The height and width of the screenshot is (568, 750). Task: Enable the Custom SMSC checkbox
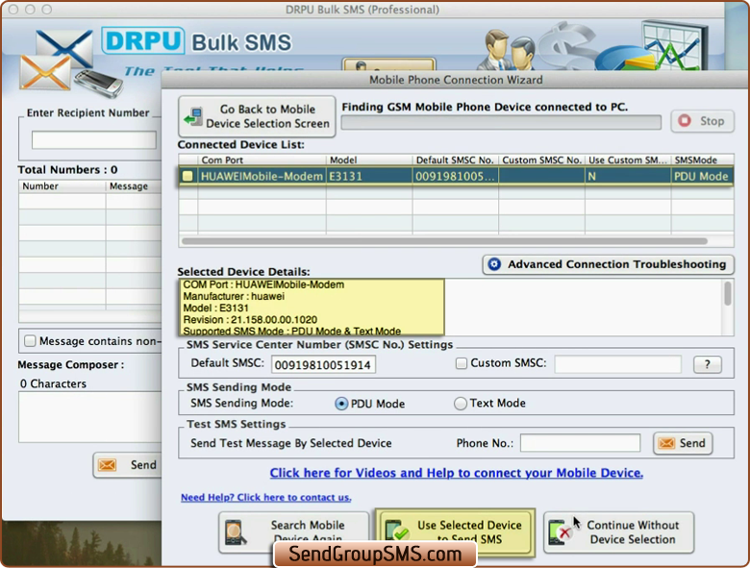pyautogui.click(x=462, y=363)
